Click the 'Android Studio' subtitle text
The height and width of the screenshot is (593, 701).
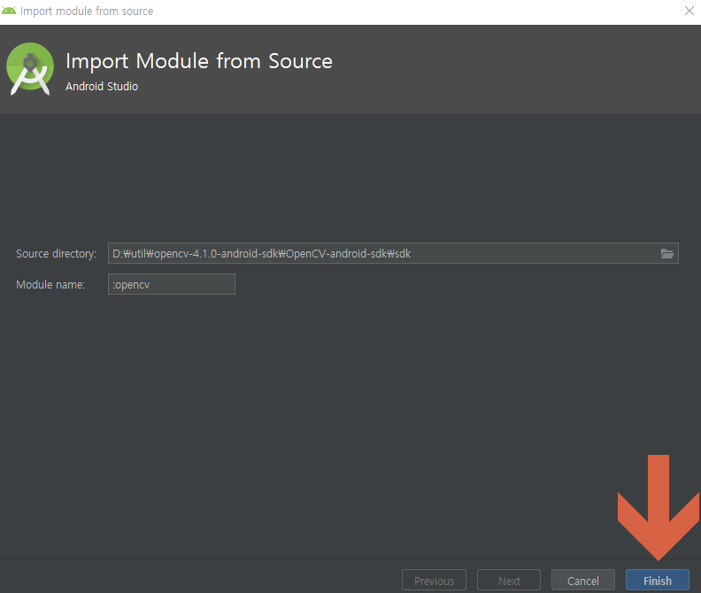(102, 87)
